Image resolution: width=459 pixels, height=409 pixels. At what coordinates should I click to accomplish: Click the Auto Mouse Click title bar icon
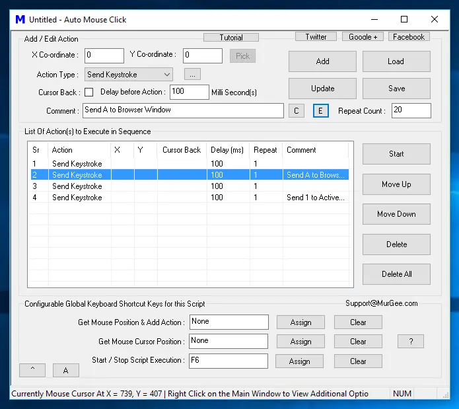tap(20, 20)
